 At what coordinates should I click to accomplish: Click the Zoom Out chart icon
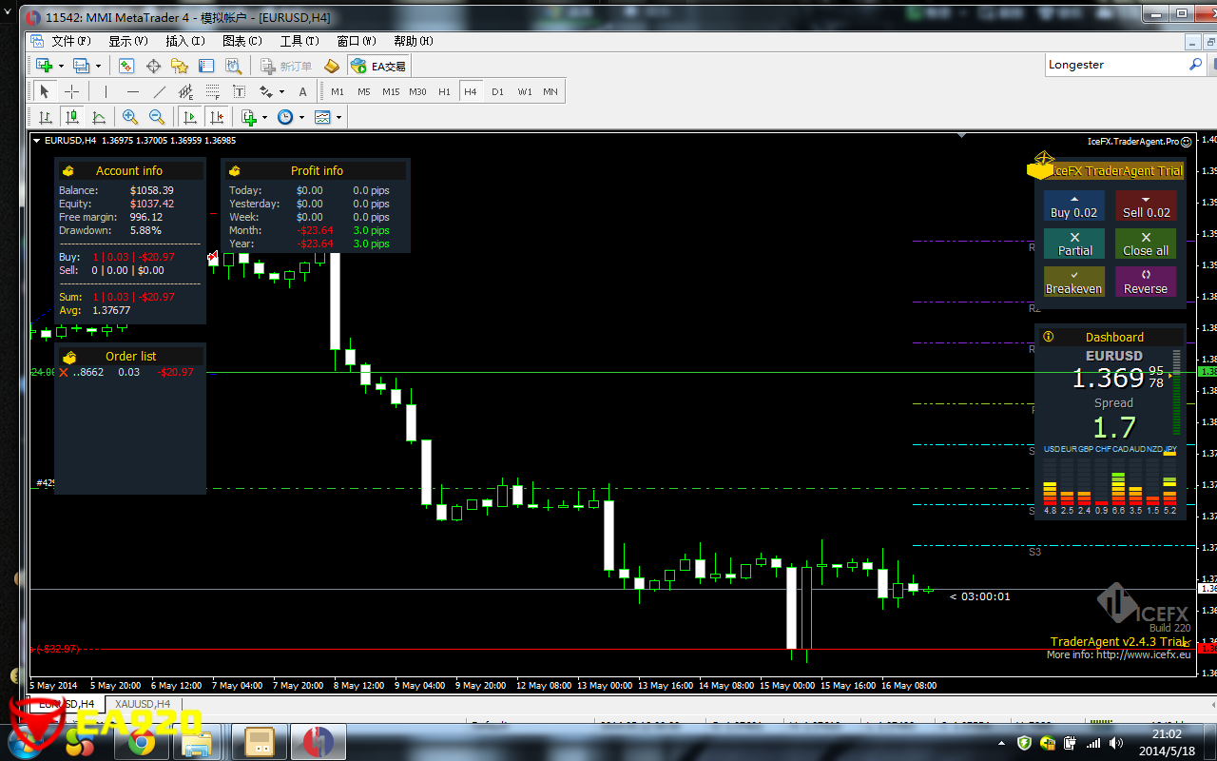[157, 117]
